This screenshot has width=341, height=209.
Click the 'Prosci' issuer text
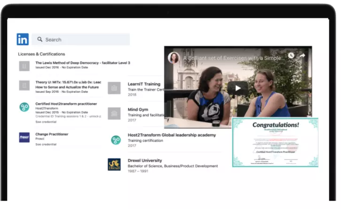click(40, 138)
